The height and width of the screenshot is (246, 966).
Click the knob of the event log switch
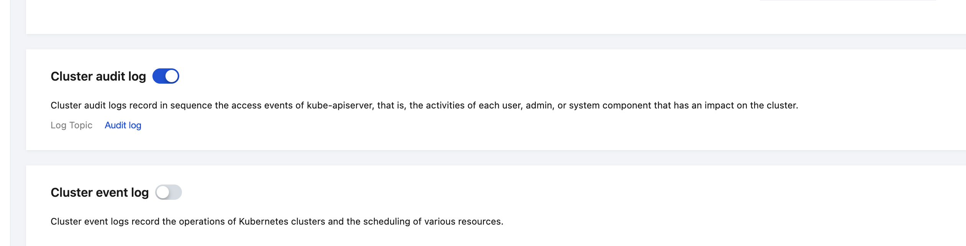point(163,192)
